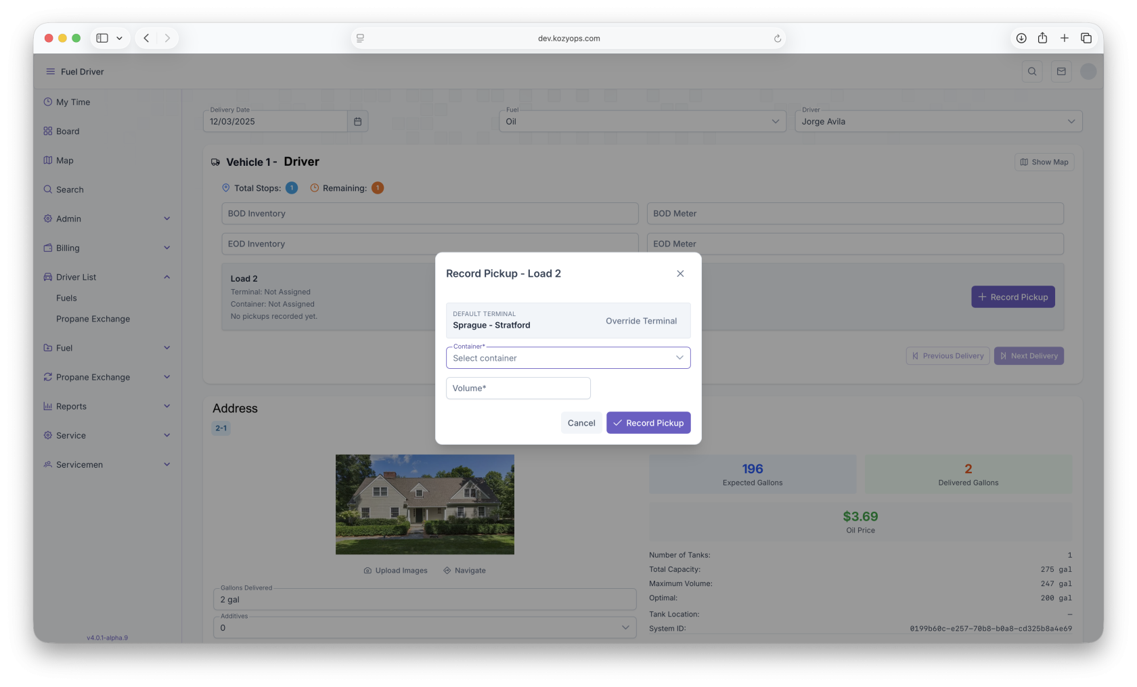1137x687 pixels.
Task: Open the search magnifier icon in header
Action: pyautogui.click(x=1032, y=72)
